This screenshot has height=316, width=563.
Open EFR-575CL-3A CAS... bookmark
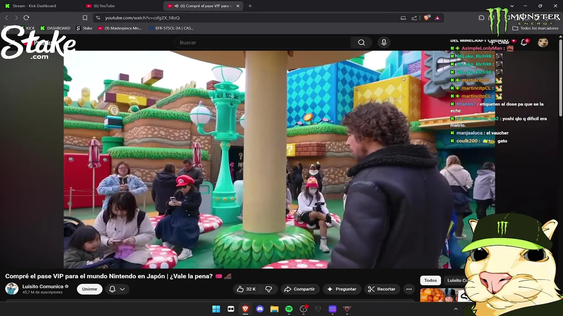[x=171, y=28]
